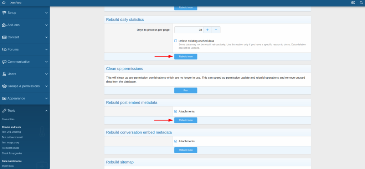Click the Forums chat bubbles icon
The height and width of the screenshot is (169, 365).
(x=4, y=49)
